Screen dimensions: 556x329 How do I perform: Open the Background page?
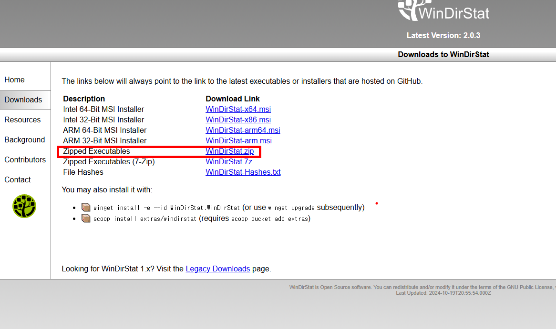(x=24, y=140)
